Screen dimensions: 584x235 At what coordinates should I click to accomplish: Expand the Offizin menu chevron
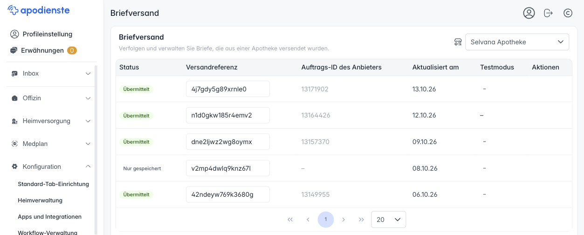(88, 98)
